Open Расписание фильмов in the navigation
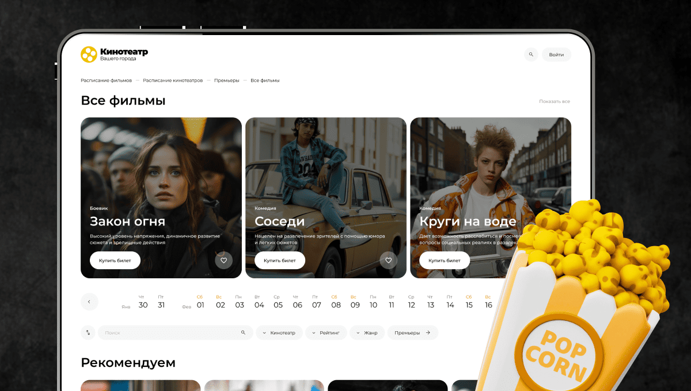This screenshot has height=391, width=691. (106, 80)
